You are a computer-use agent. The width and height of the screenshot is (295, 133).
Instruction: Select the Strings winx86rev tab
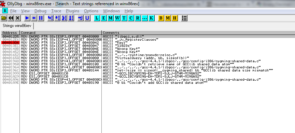point(17,26)
